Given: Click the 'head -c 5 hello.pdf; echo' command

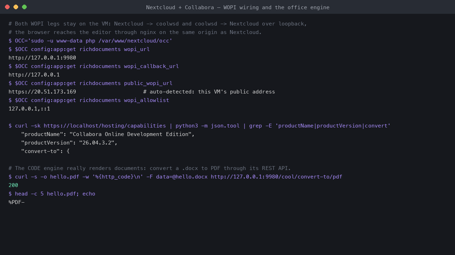Looking at the screenshot, I should (52, 194).
